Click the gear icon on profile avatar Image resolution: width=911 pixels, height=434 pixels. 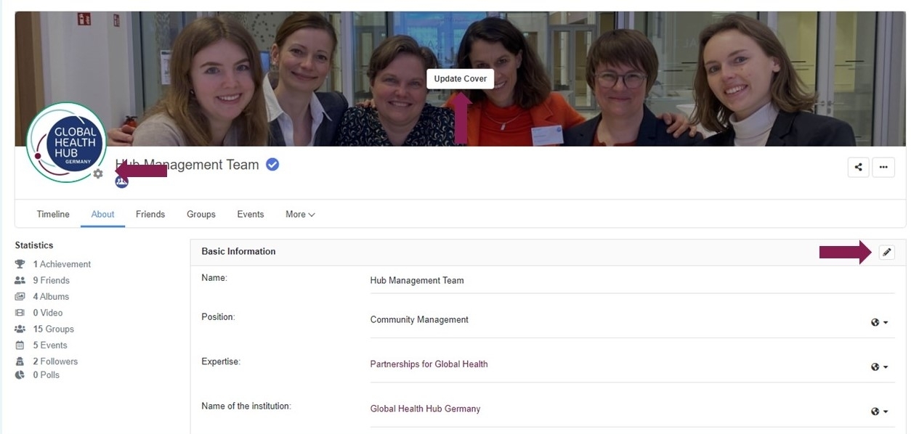98,174
